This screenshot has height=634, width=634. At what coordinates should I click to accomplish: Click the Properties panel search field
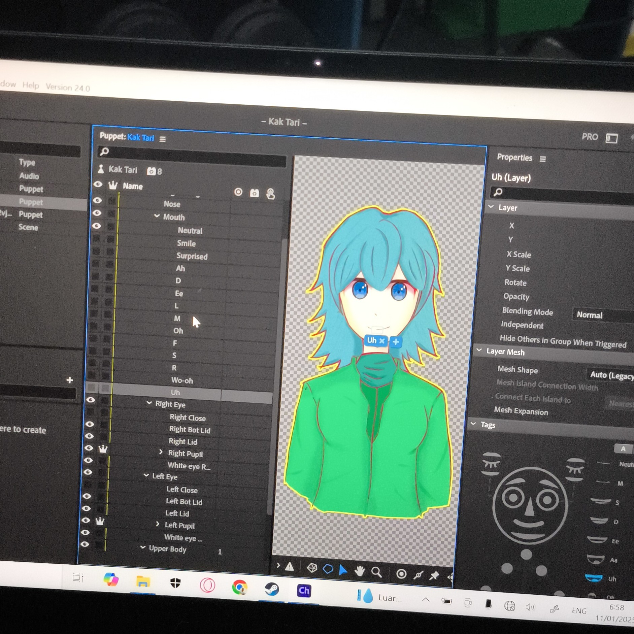562,195
